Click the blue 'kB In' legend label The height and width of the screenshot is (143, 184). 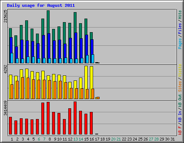tap(180, 117)
